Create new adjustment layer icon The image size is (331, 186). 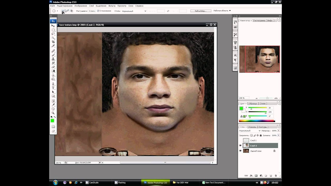261,176
